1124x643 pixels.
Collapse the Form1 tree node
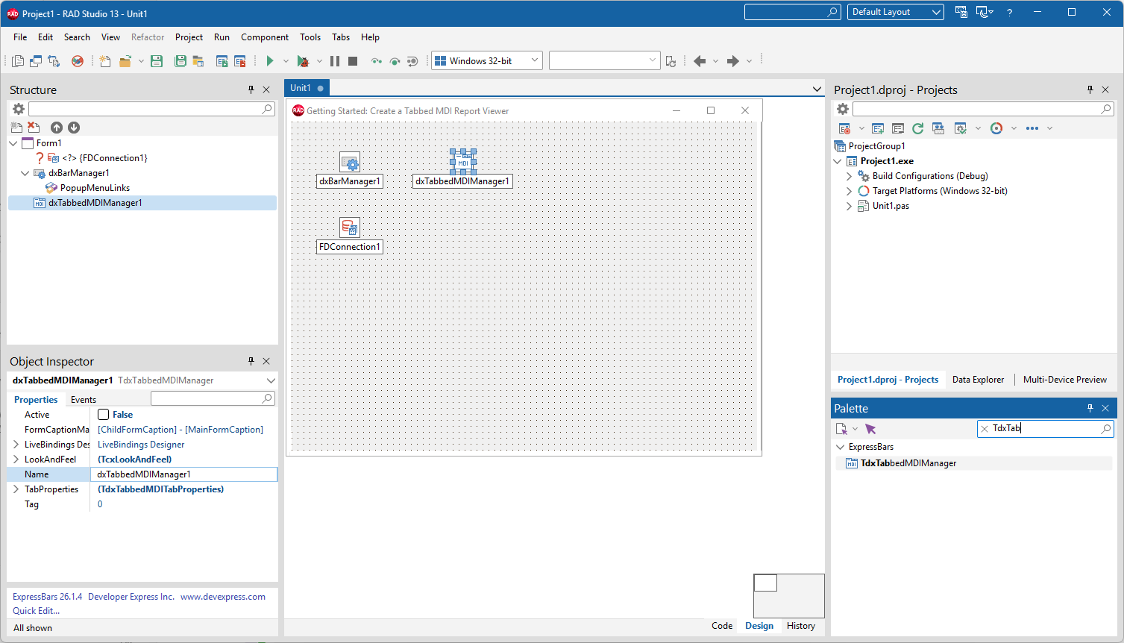click(x=13, y=143)
